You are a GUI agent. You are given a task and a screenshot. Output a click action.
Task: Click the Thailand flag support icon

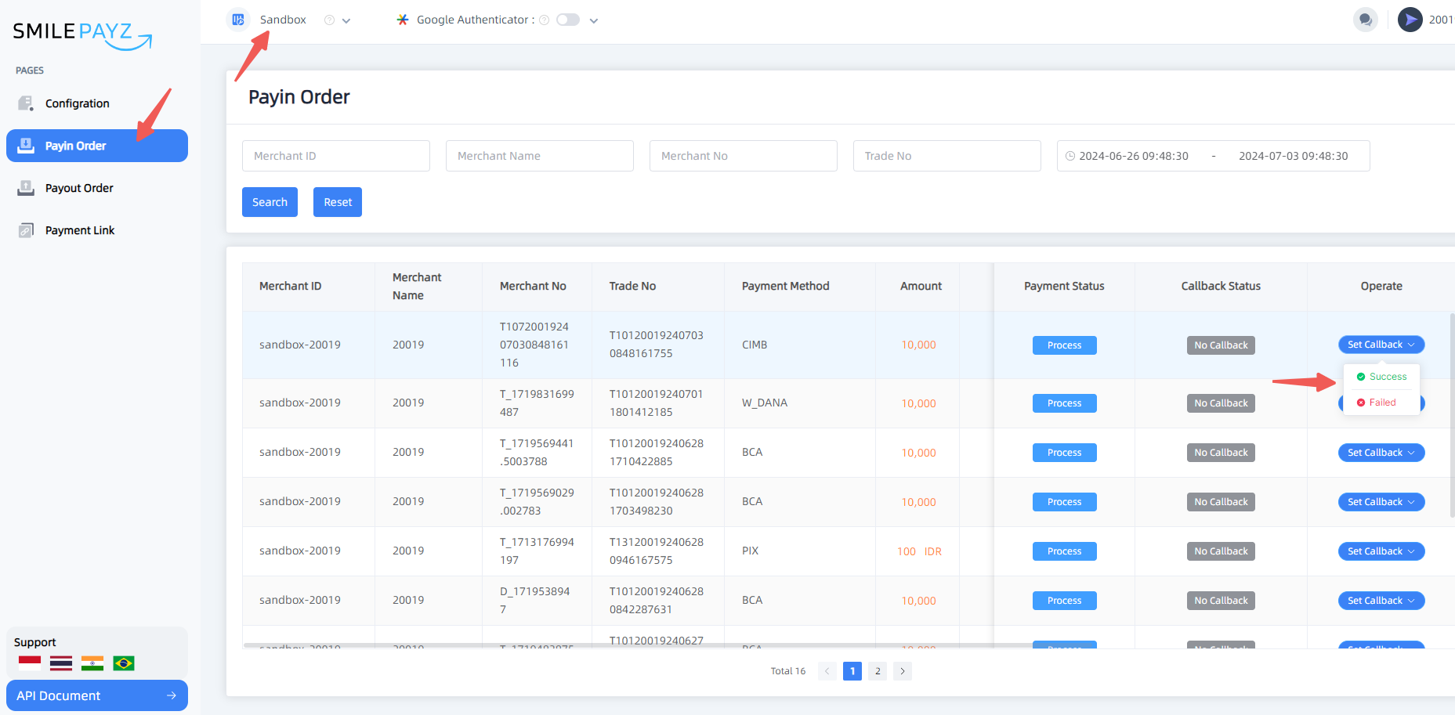pos(61,663)
